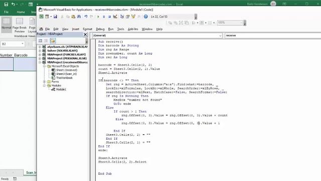Click Excel Undo icon in quick access toolbar
321x181 pixels.
(x=13, y=4)
